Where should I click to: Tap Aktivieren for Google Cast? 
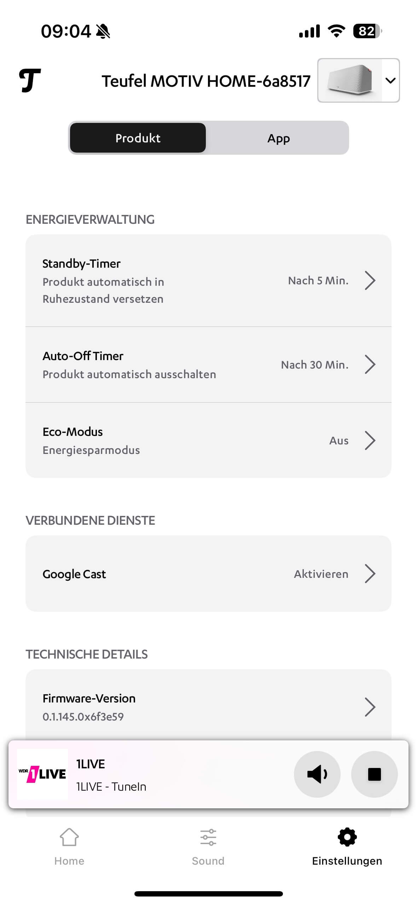point(321,574)
